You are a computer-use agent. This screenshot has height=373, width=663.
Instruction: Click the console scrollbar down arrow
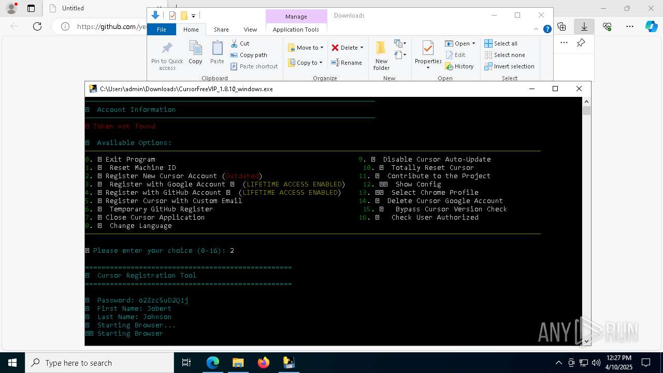[586, 341]
